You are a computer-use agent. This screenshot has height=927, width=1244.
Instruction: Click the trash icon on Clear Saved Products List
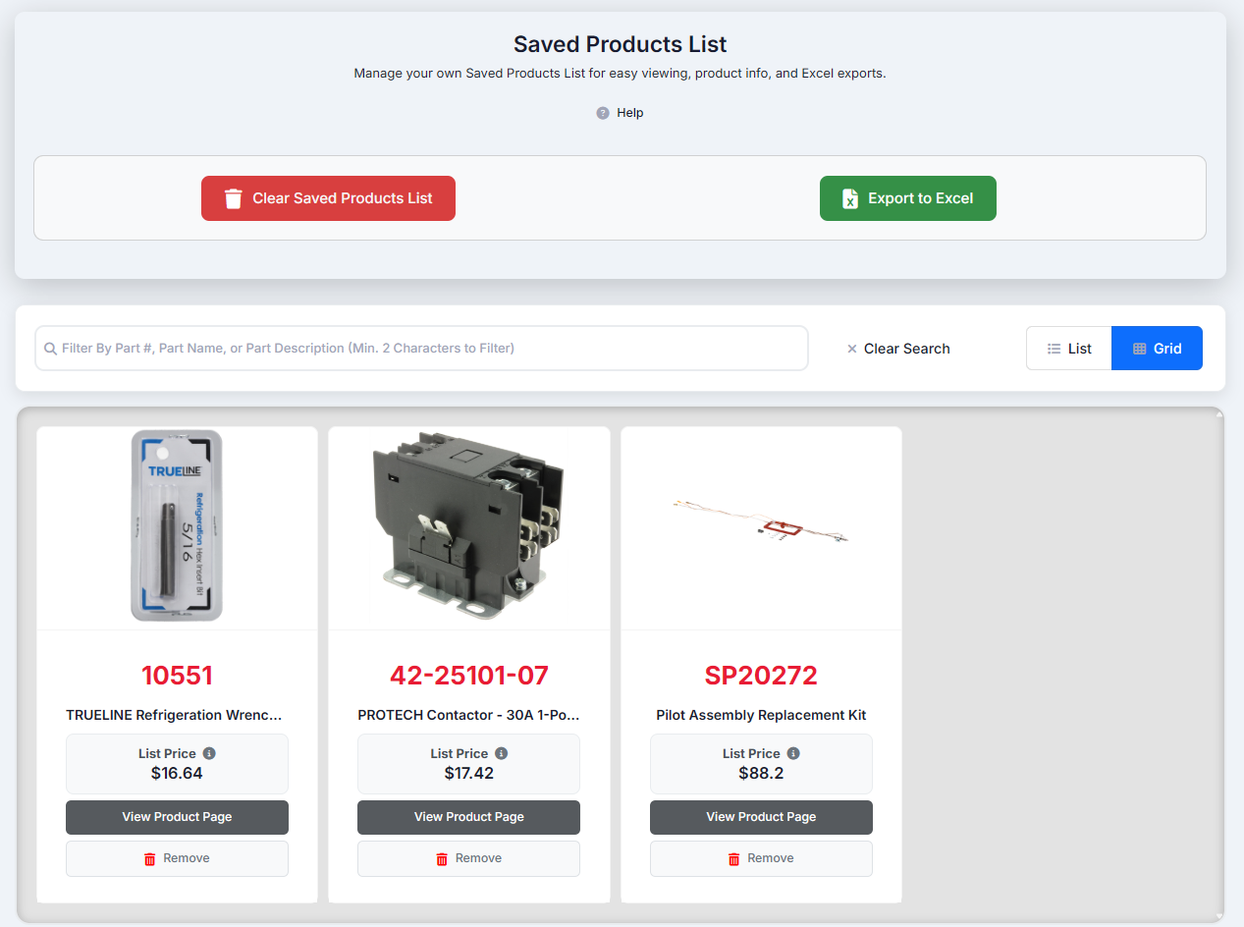click(233, 198)
